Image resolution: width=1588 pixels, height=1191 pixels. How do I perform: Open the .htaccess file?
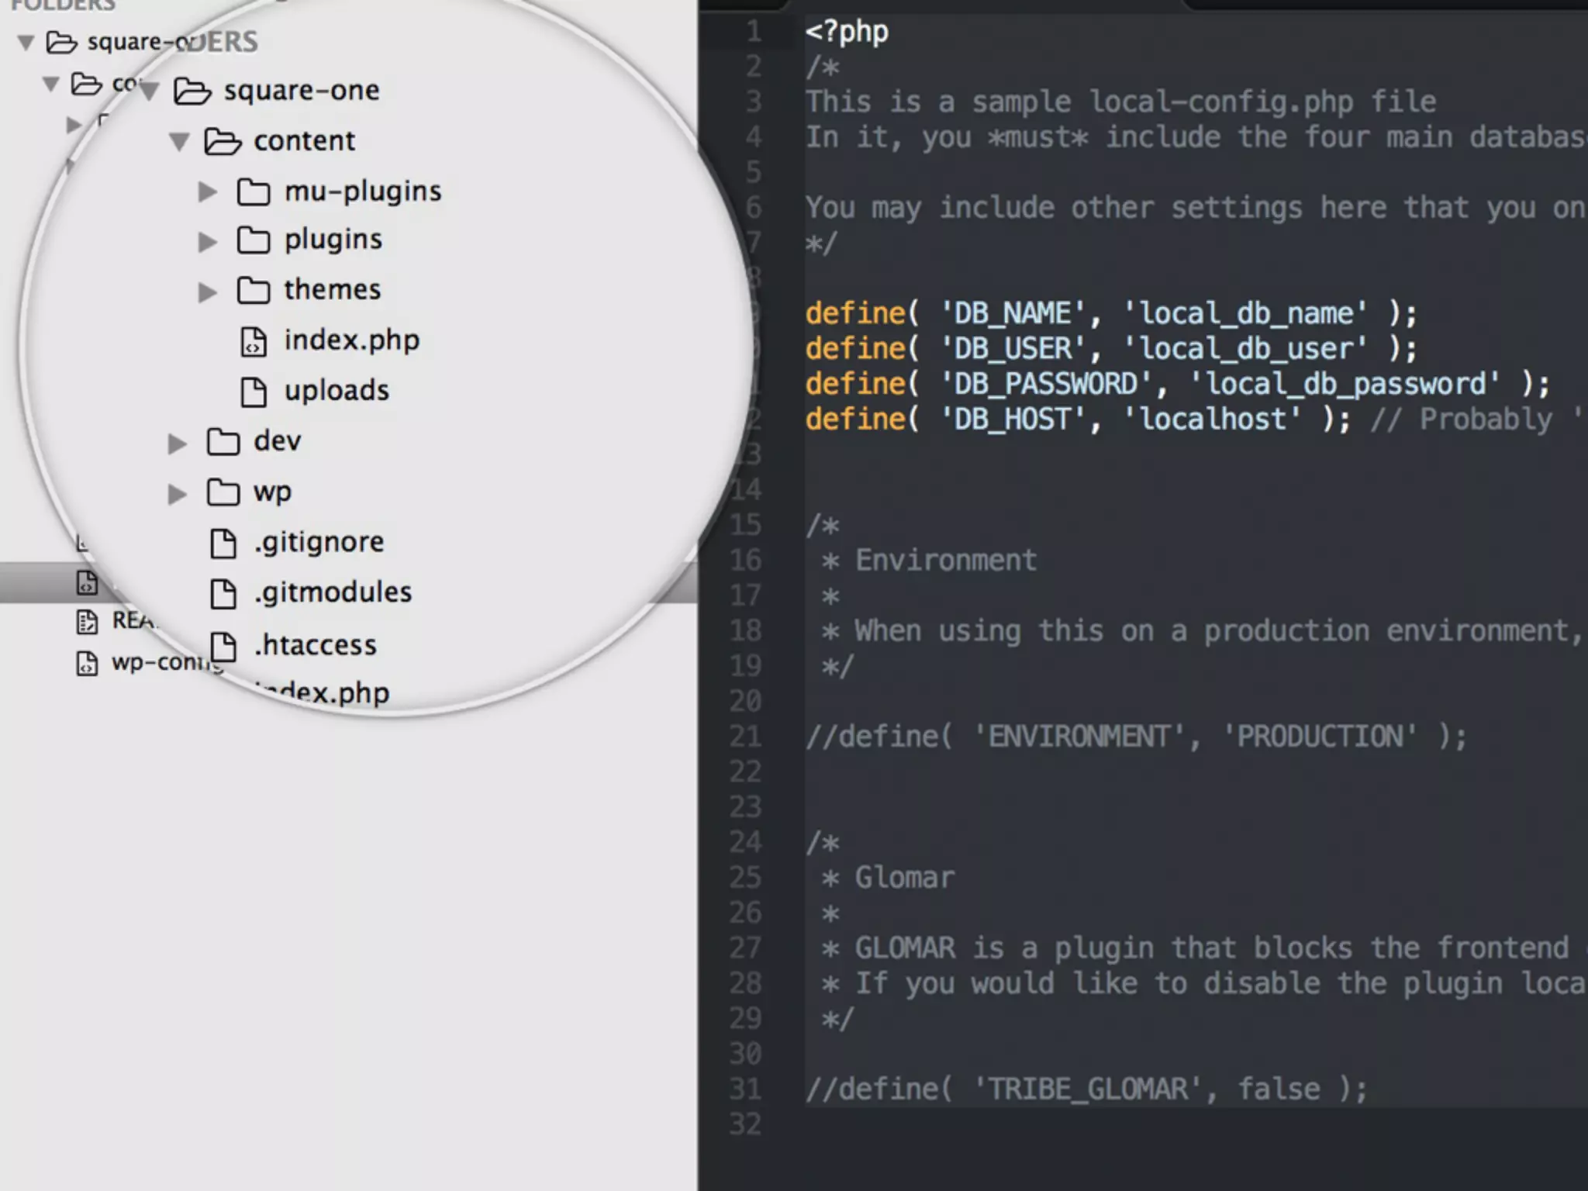315,645
